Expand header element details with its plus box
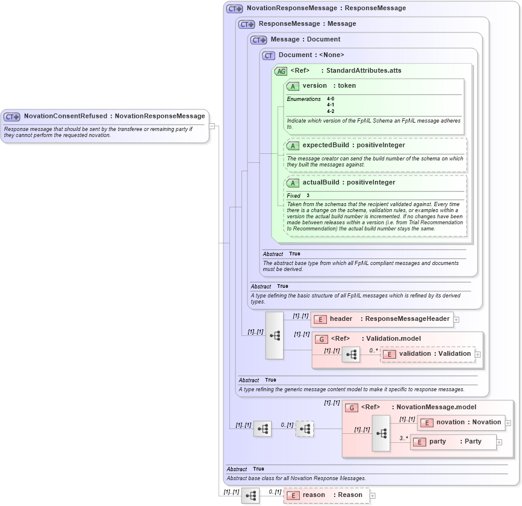 coord(456,319)
